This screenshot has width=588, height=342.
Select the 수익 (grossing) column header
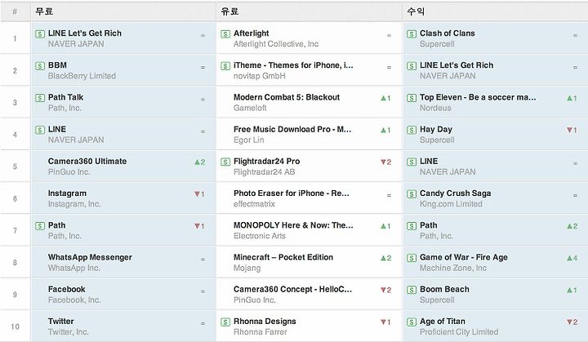[x=495, y=11]
